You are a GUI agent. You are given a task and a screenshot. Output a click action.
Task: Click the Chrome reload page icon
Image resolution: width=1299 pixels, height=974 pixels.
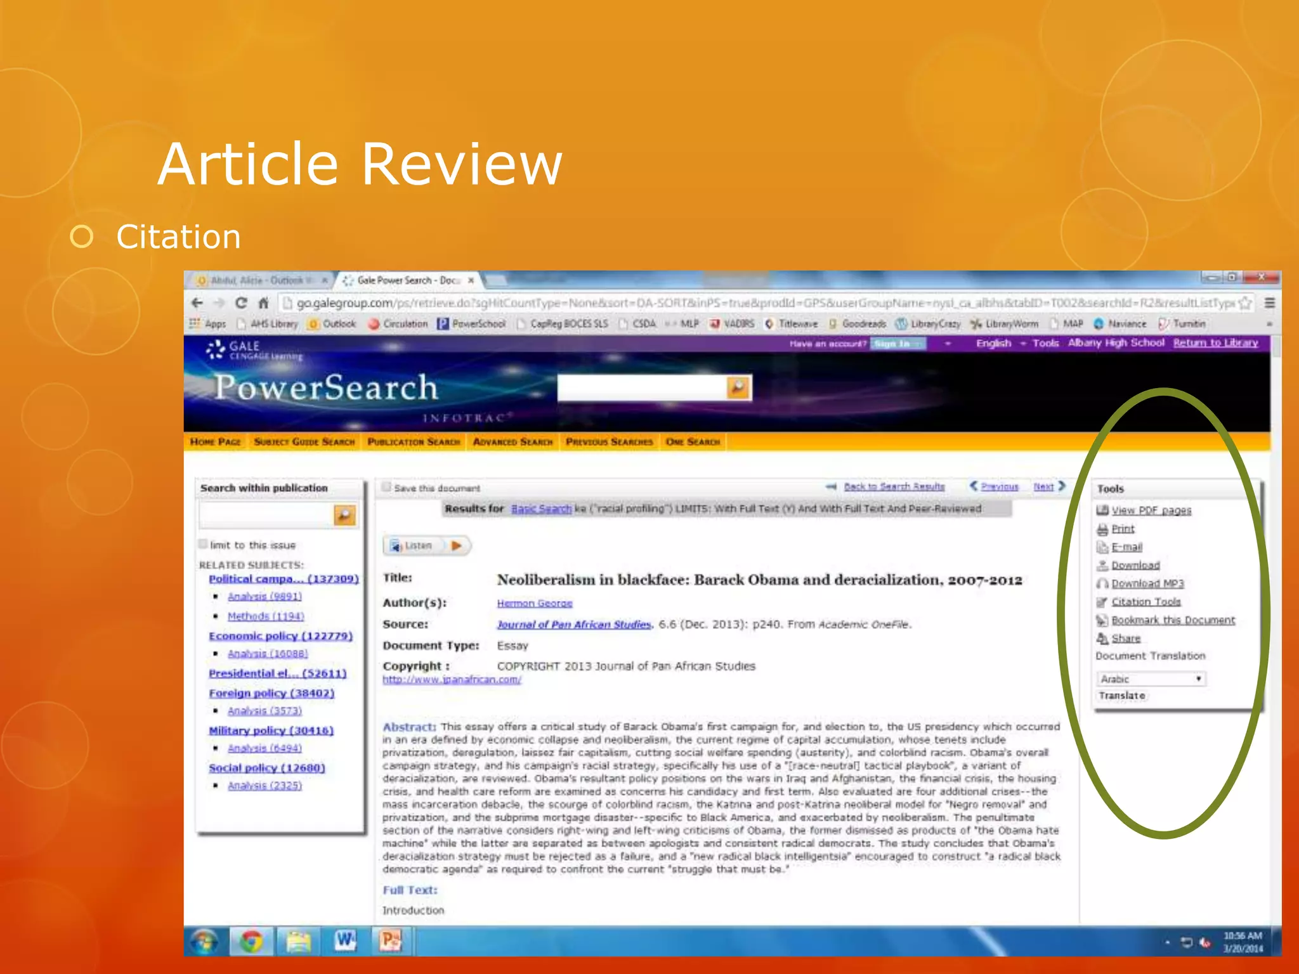click(x=241, y=303)
